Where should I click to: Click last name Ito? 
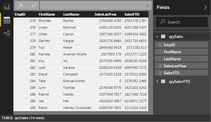(x=65, y=61)
